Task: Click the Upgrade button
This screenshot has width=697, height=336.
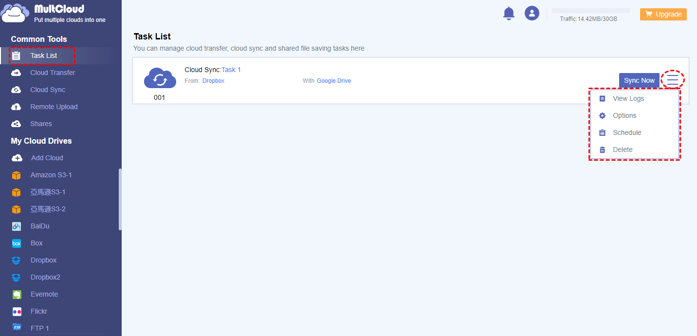Action: [663, 14]
